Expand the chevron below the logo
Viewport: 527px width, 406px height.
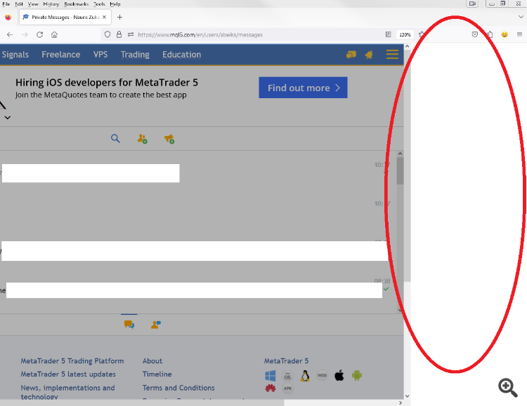pos(8,117)
